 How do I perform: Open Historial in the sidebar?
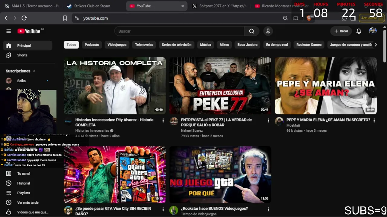click(28, 183)
